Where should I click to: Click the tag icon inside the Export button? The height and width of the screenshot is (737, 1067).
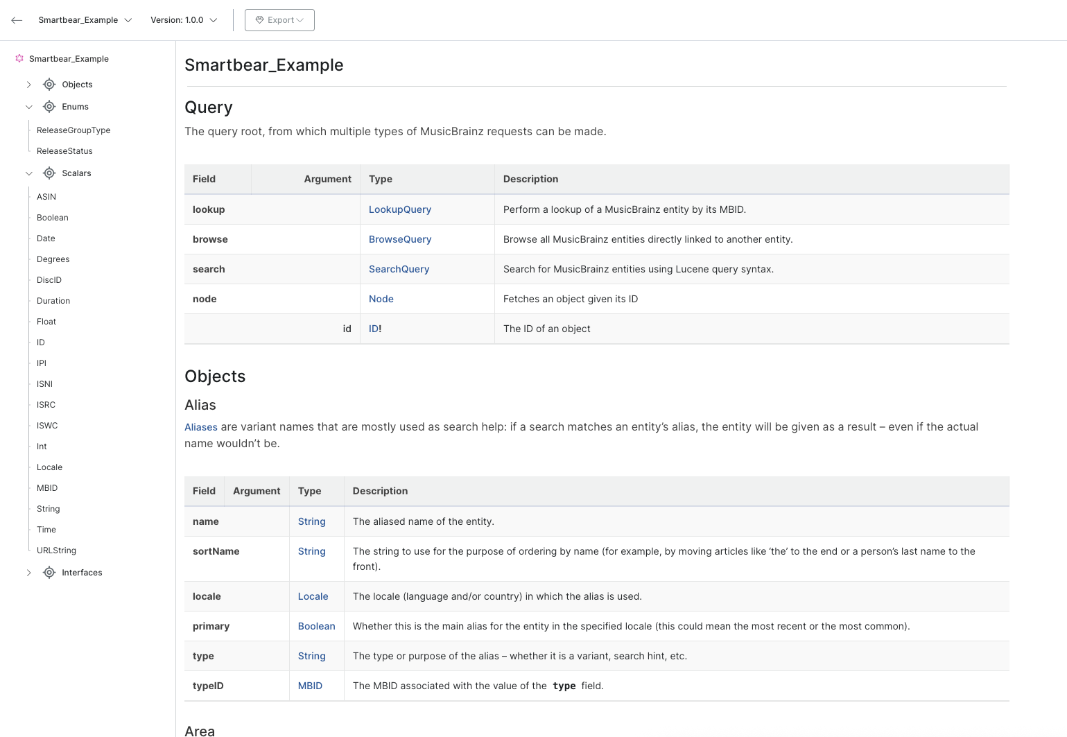pyautogui.click(x=259, y=19)
